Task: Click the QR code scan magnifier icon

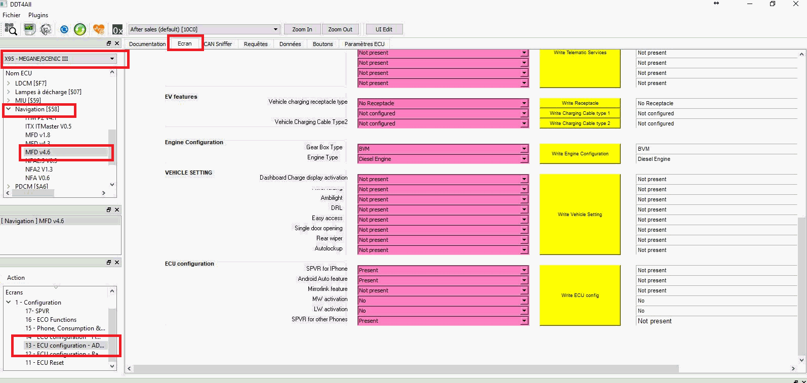Action: [11, 30]
